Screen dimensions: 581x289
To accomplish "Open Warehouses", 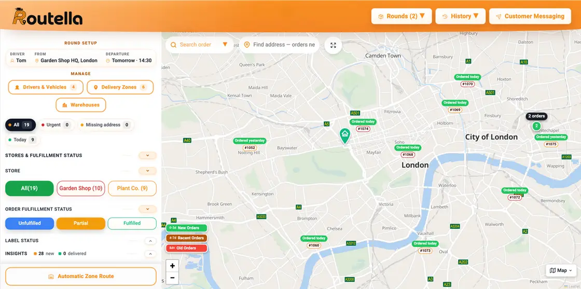I will [x=81, y=105].
